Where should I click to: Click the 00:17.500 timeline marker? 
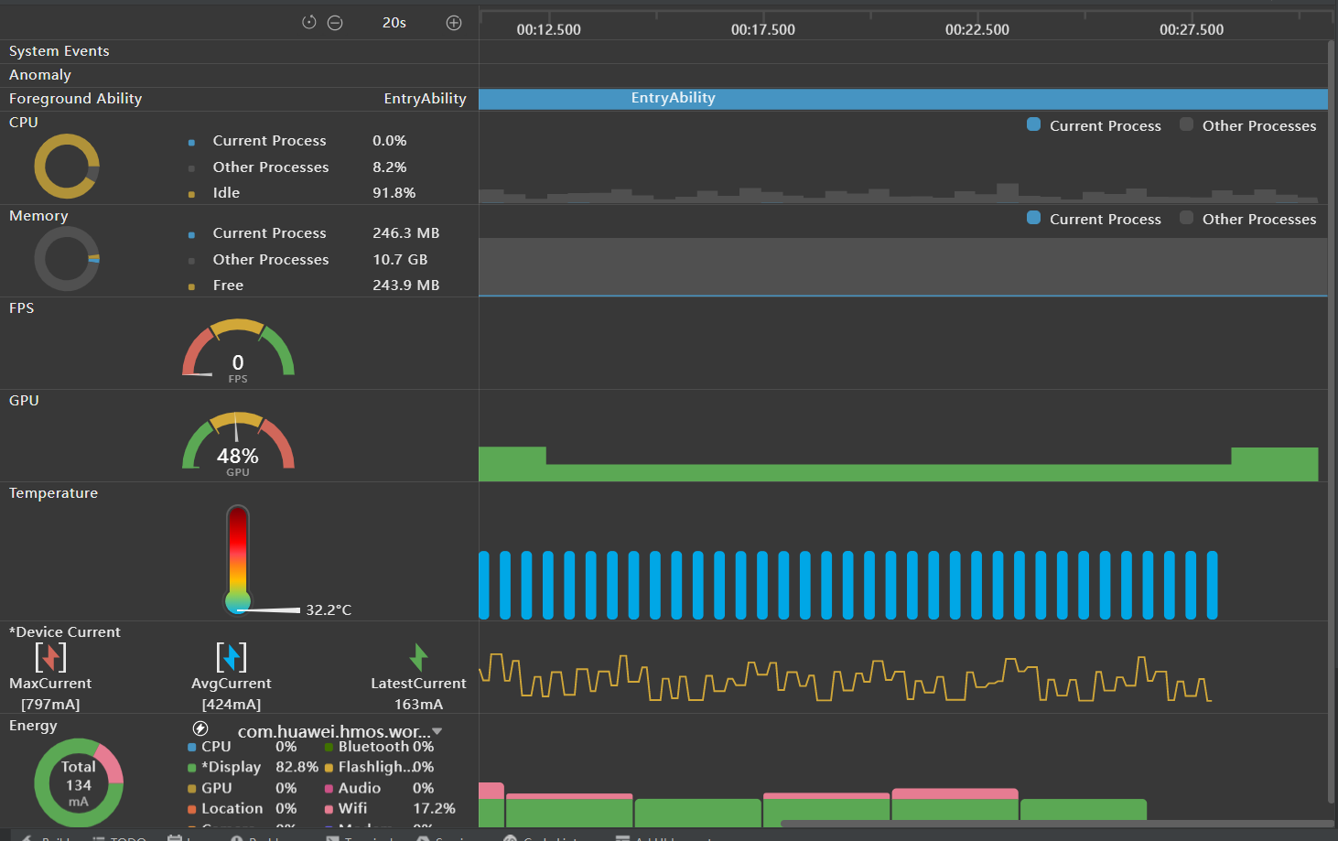[762, 29]
